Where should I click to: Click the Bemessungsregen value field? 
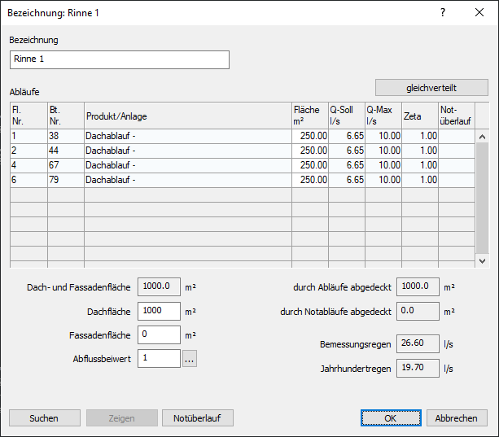418,343
